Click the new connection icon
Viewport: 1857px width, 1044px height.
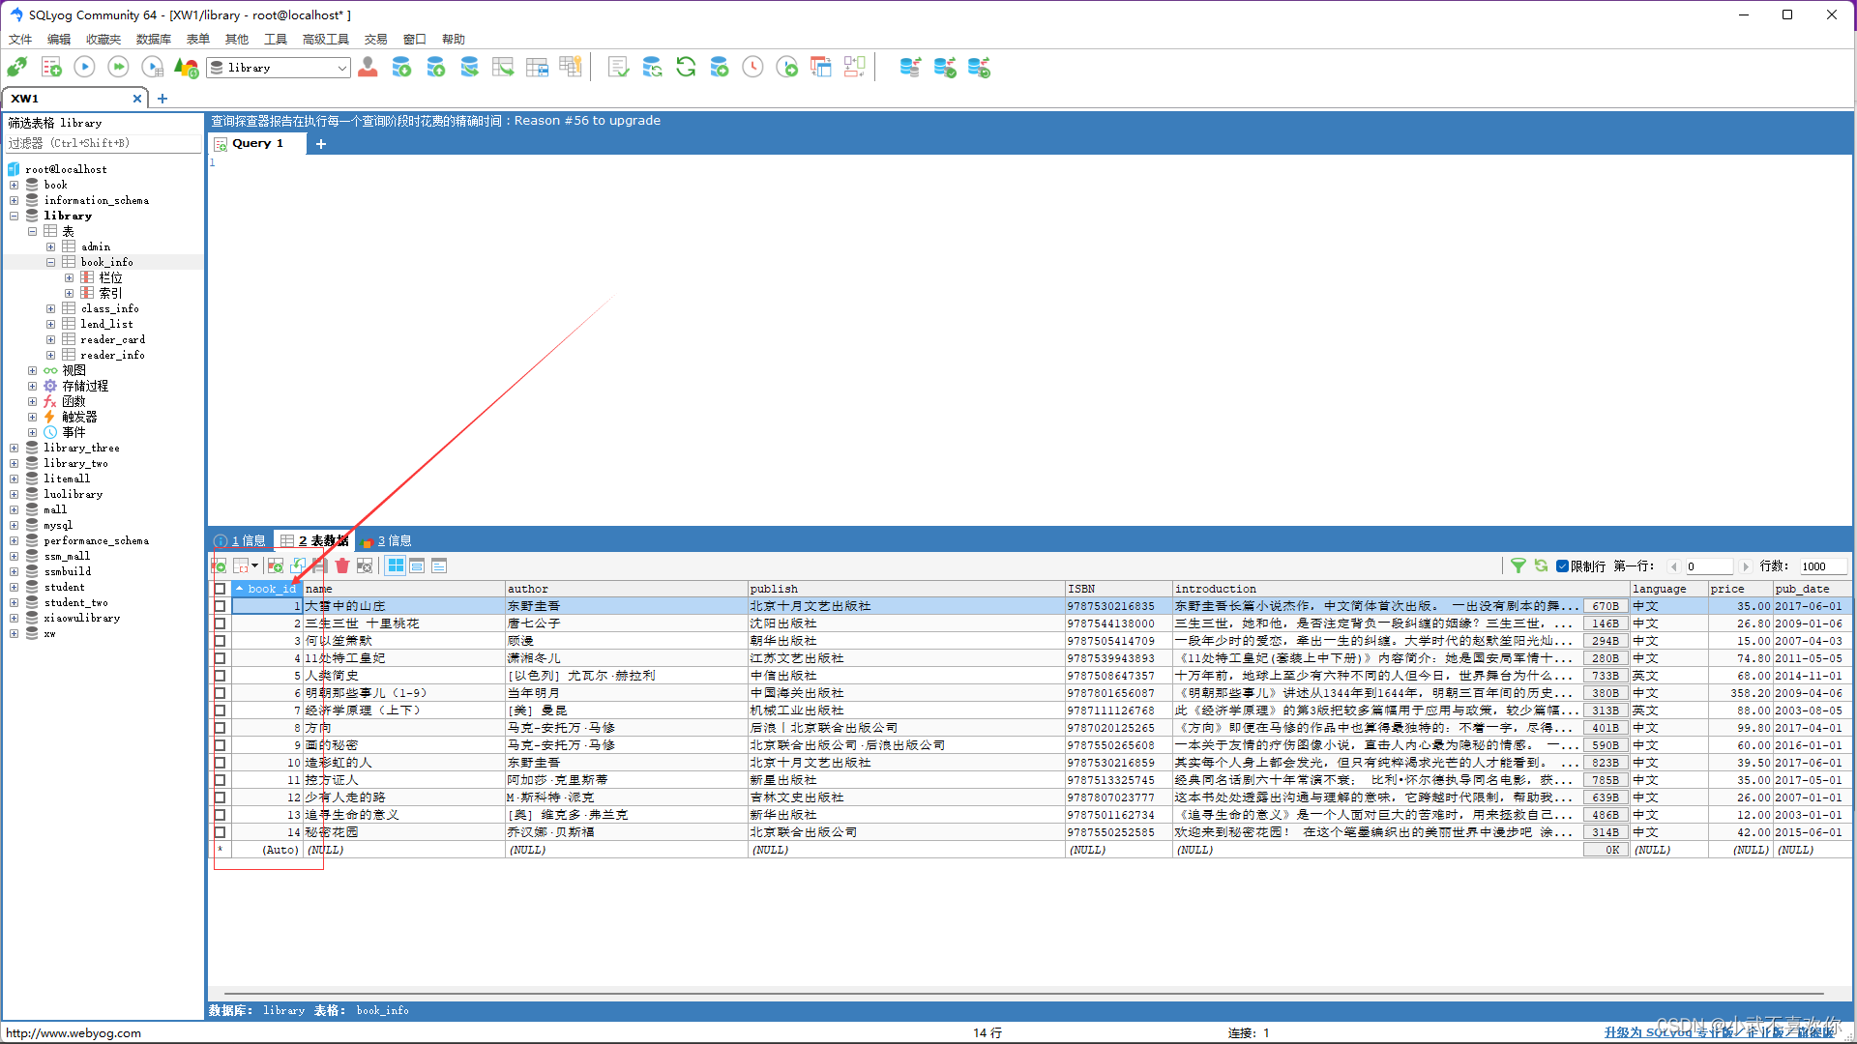click(x=17, y=68)
